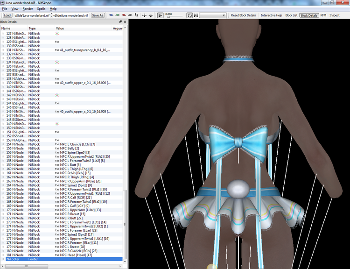Expand block 127 NiSkinData row
The image size is (350, 269).
tap(3, 34)
